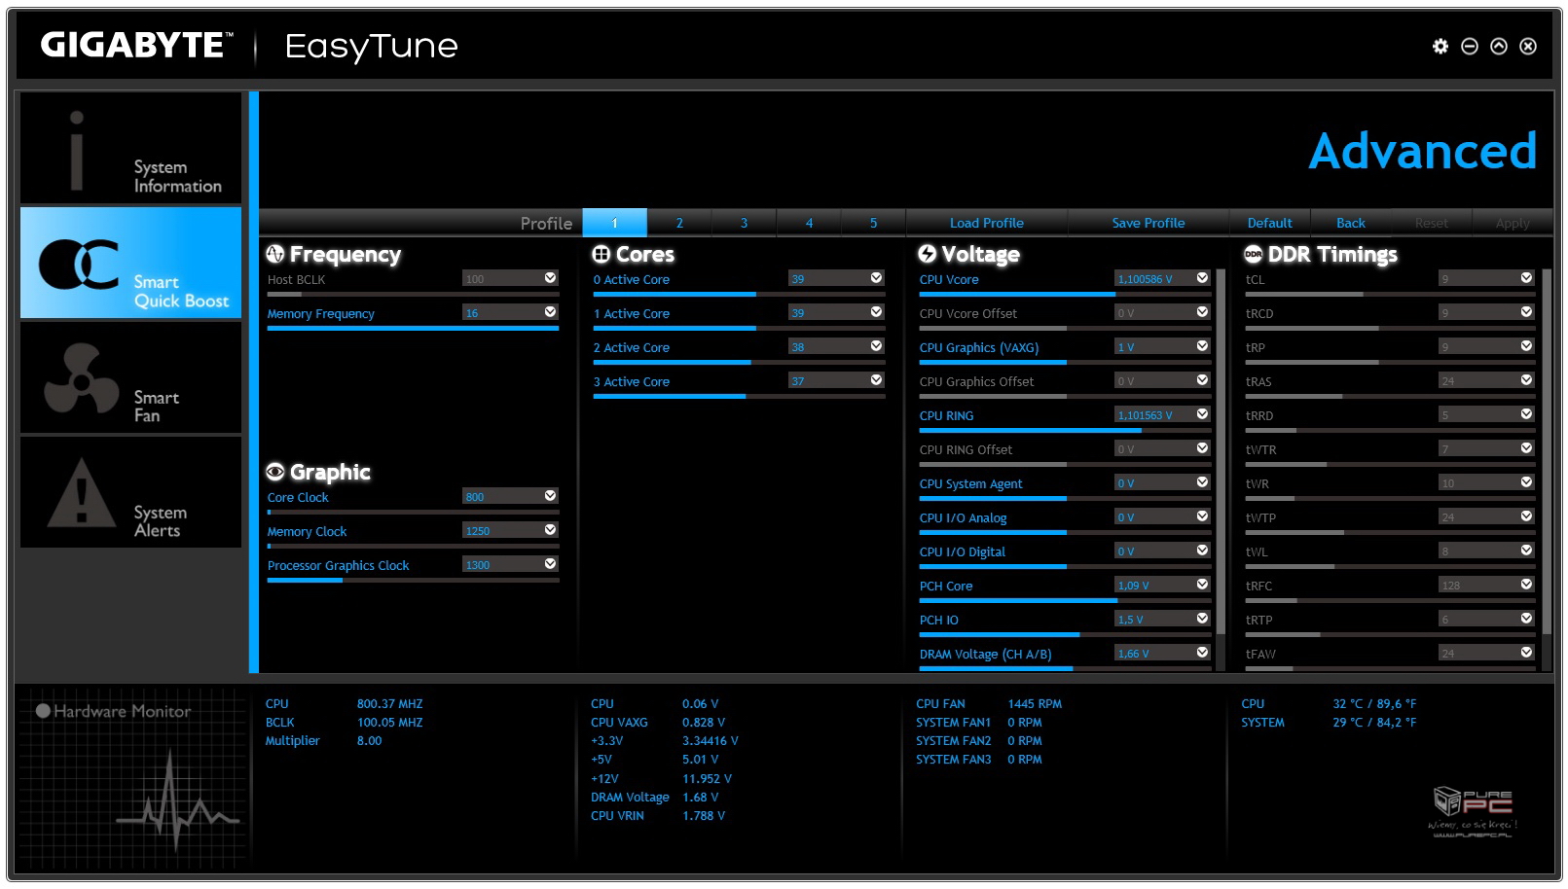This screenshot has height=889, width=1568.
Task: Open PCH Core voltage dropdown
Action: 1202,585
